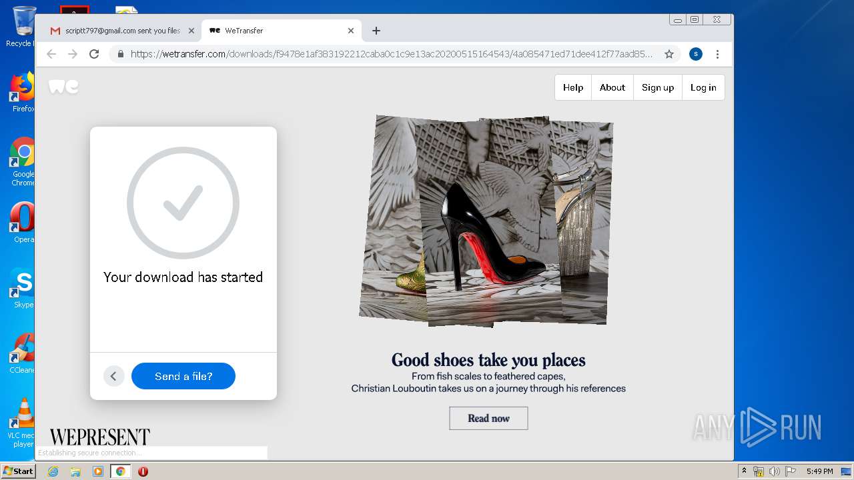Open the Skype desktop shortcut
Viewport: 854px width, 480px height.
coord(22,288)
